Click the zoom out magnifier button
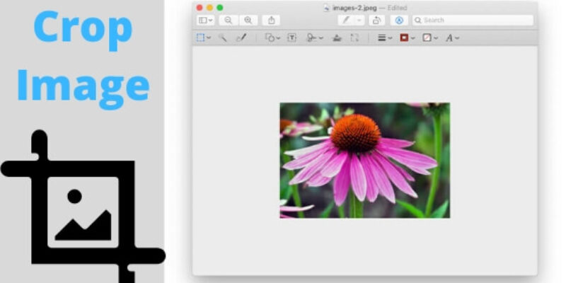Screen dimensions: 566x283 coord(228,21)
